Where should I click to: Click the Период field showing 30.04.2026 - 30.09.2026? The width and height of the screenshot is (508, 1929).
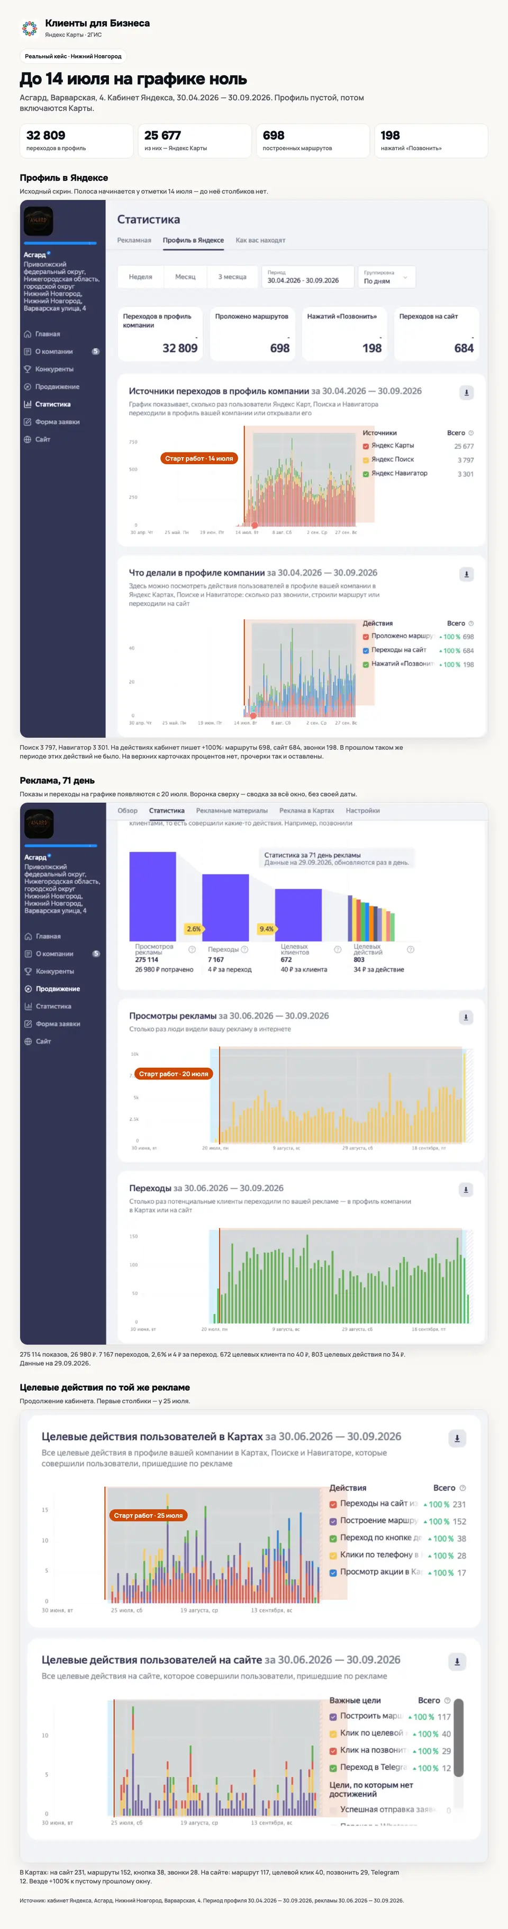click(x=307, y=277)
